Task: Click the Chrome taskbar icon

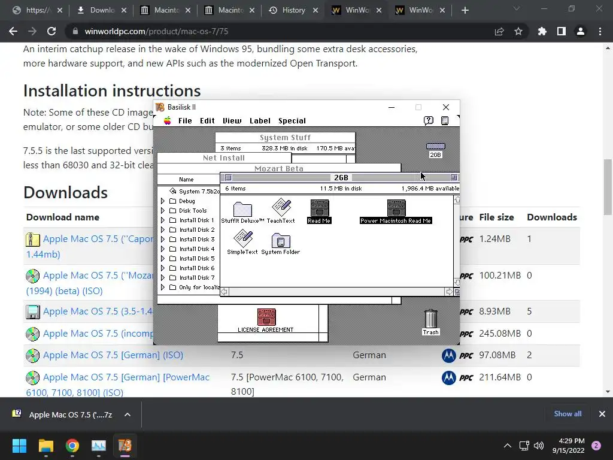Action: coord(72,446)
